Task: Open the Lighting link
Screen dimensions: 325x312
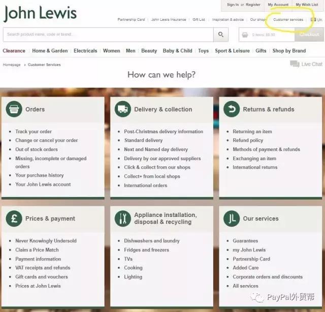Action: (x=133, y=277)
